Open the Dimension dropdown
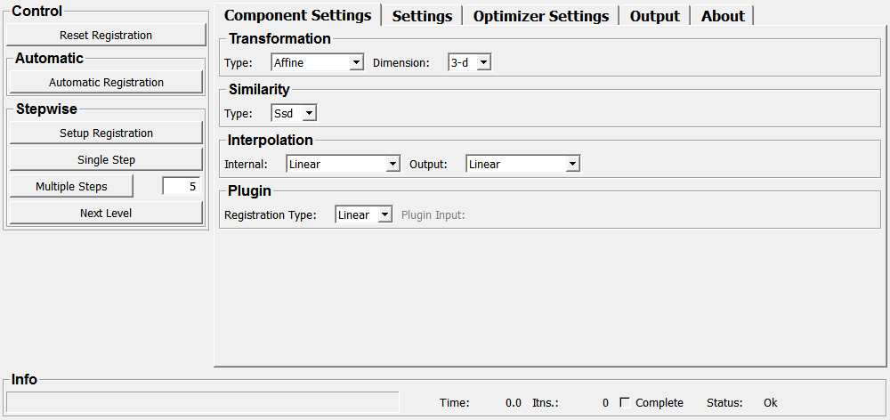Viewport: 890px width, 420px height. [469, 62]
